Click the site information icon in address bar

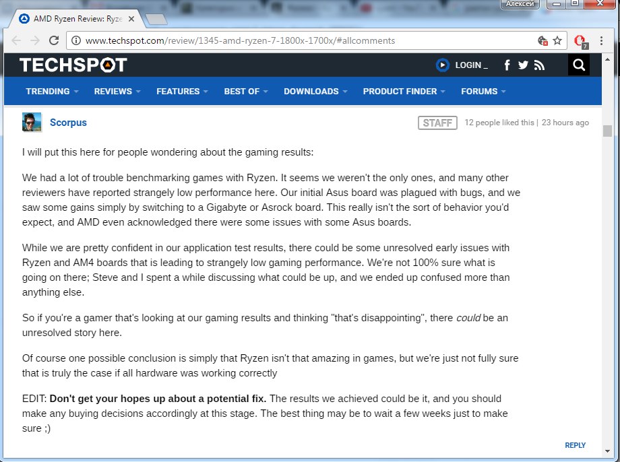coord(76,40)
